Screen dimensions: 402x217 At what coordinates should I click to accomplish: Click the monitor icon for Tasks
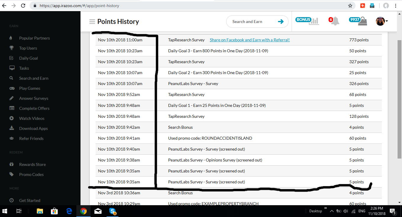[12, 68]
